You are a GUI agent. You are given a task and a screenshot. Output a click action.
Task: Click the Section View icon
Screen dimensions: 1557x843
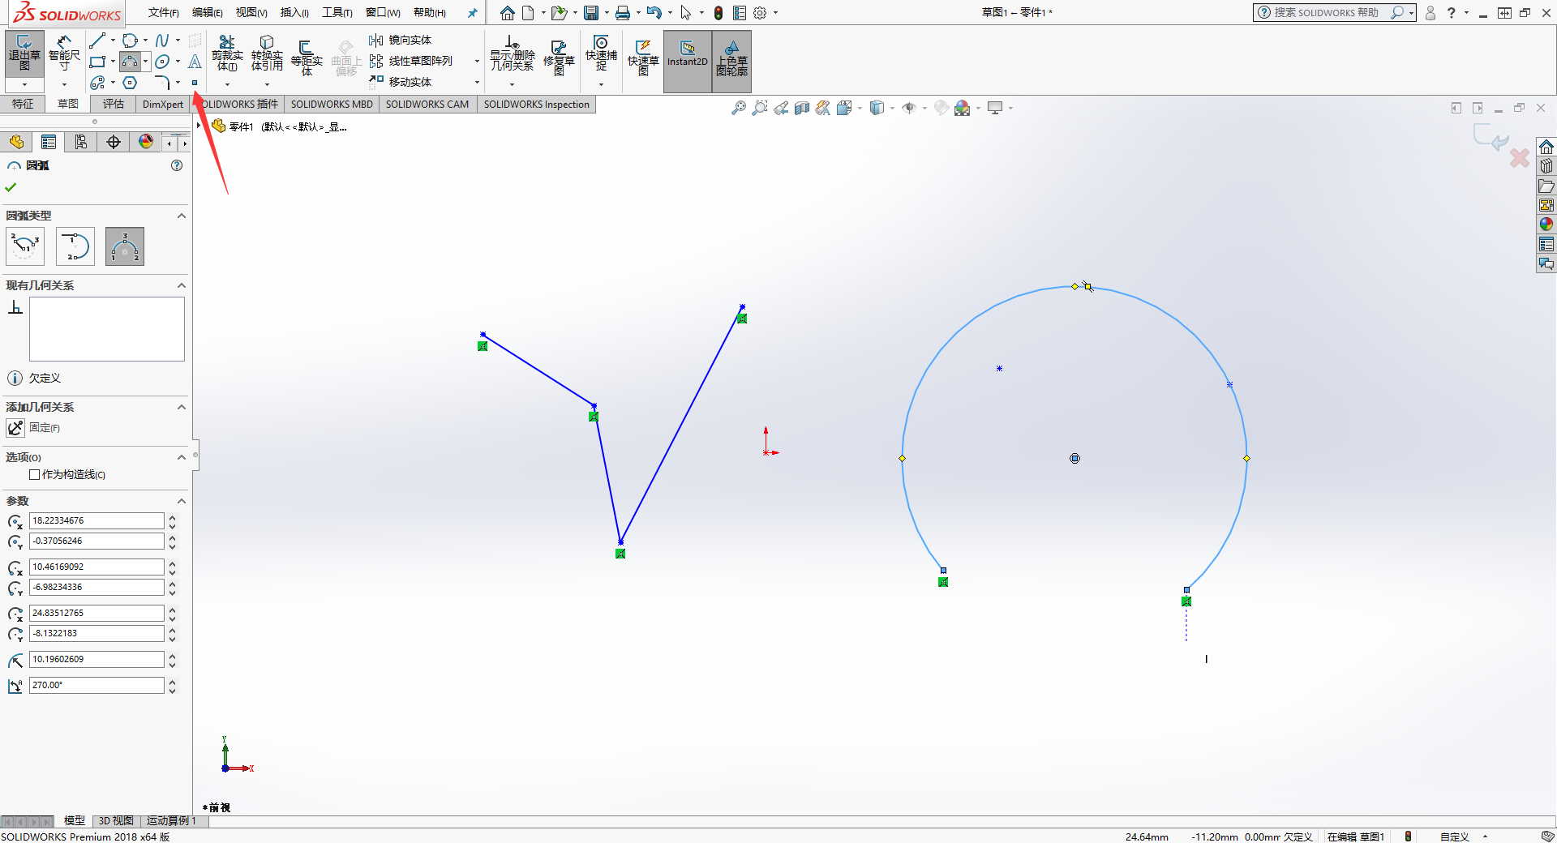point(802,108)
